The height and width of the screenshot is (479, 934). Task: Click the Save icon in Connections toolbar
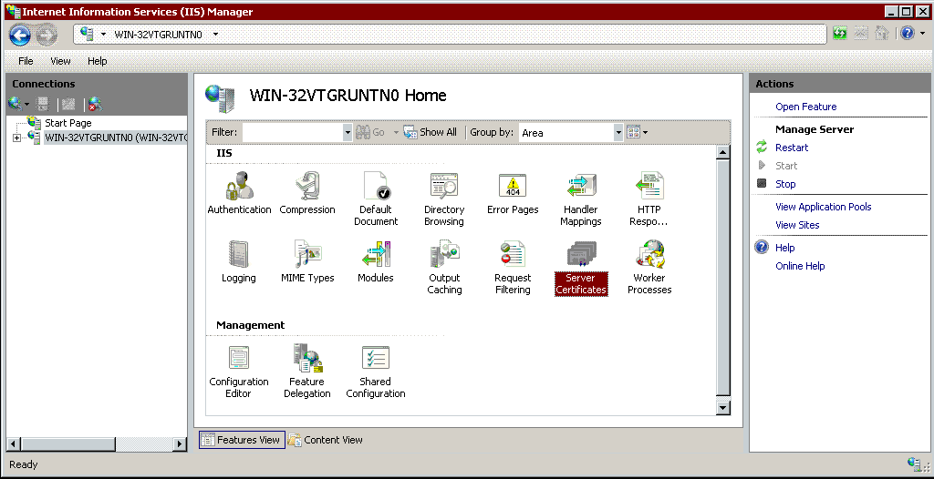point(43,105)
